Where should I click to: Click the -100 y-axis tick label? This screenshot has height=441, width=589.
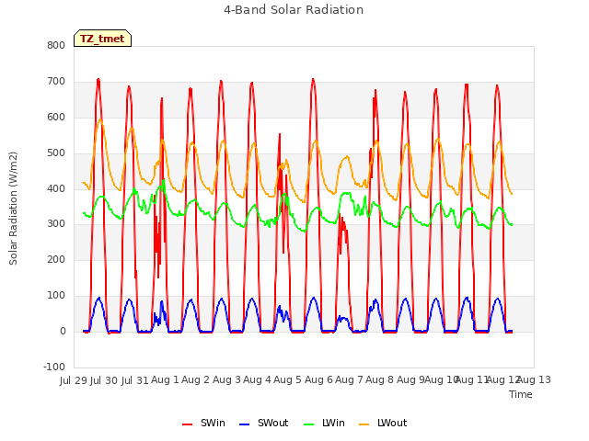click(54, 367)
